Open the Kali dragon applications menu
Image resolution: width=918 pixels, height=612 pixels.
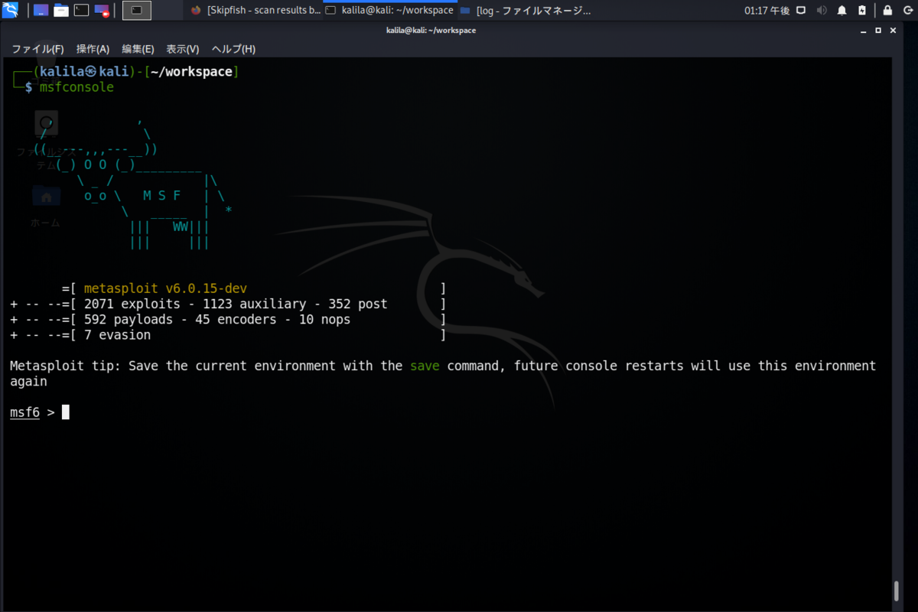click(x=11, y=11)
